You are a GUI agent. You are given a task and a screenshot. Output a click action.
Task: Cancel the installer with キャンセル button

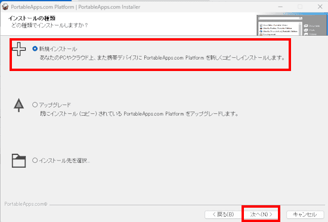tap(305, 214)
